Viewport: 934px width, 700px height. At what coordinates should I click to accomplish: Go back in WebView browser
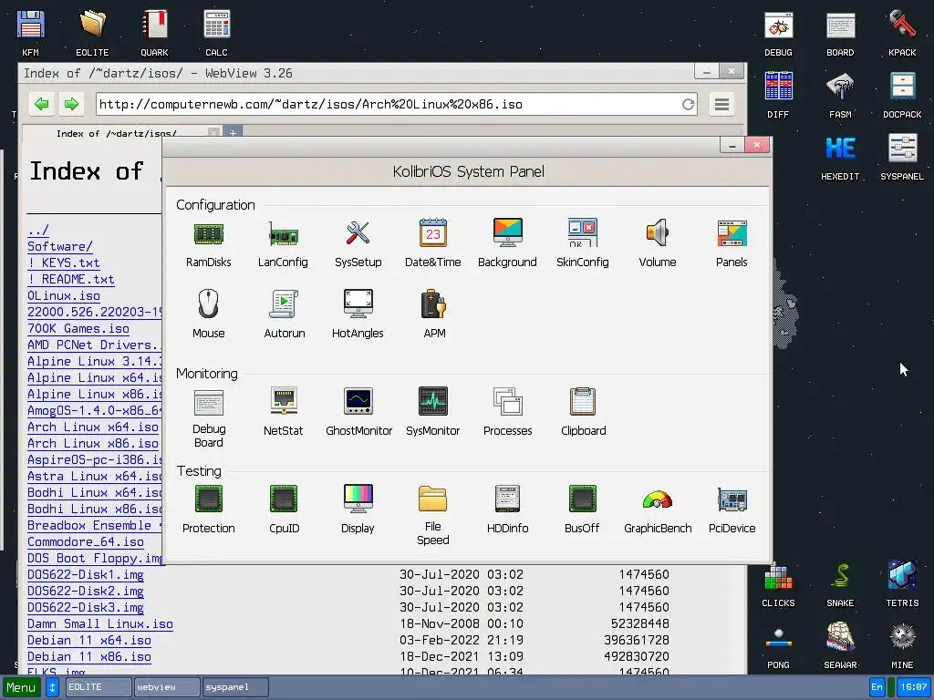tap(42, 104)
